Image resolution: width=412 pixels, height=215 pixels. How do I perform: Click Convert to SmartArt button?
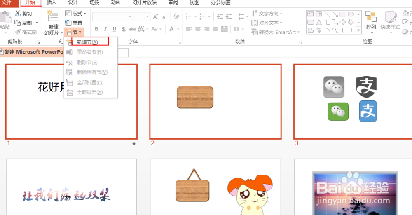(275, 32)
